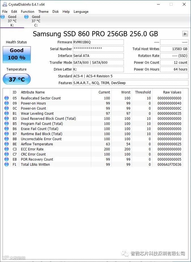Viewport: 191px width, 262px height.
Task: Click the status orb for Used Reserved Block Count
Action: tap(7, 118)
